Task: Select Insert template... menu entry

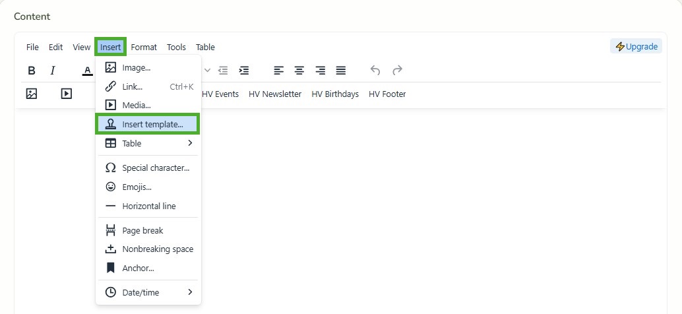Action: [x=148, y=125]
